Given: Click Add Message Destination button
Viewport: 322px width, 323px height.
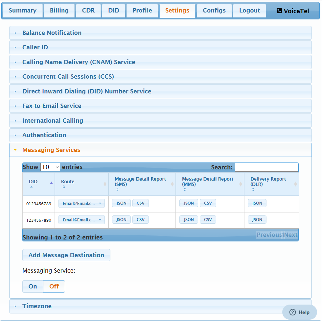Looking at the screenshot, I should point(66,255).
